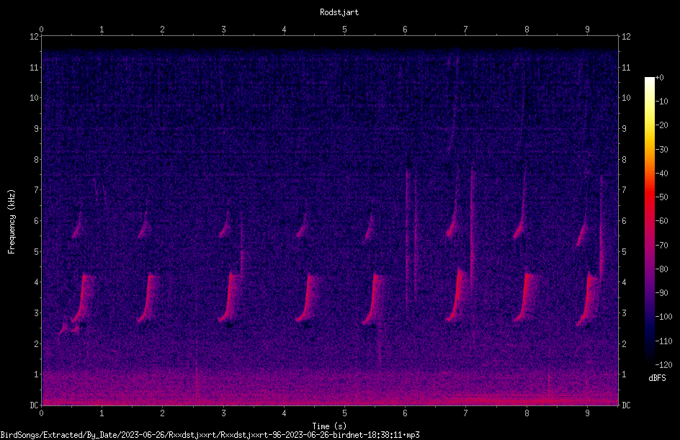The width and height of the screenshot is (680, 440).
Task: Click the dBFS color gradient scale bar
Action: click(x=649, y=221)
